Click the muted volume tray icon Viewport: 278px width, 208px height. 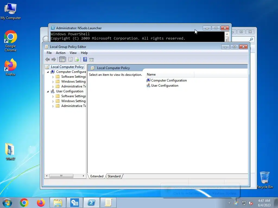coord(251,203)
